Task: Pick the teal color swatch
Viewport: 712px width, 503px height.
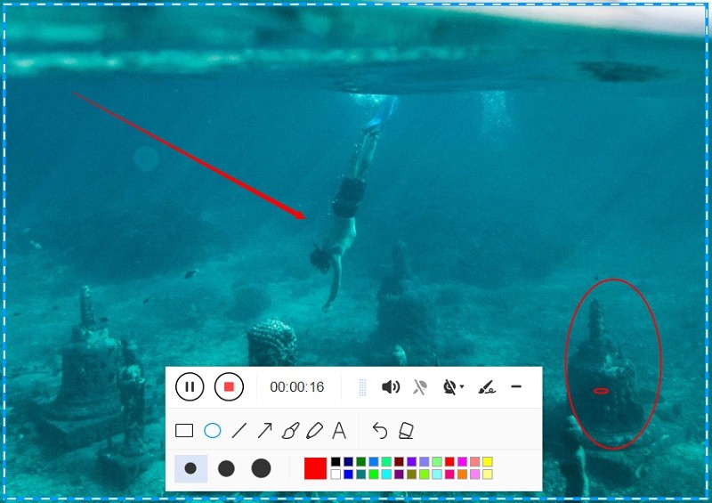Action: coord(361,474)
